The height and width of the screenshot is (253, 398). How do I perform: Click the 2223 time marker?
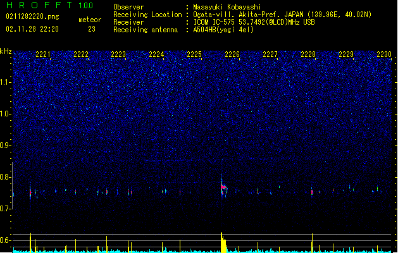click(118, 54)
